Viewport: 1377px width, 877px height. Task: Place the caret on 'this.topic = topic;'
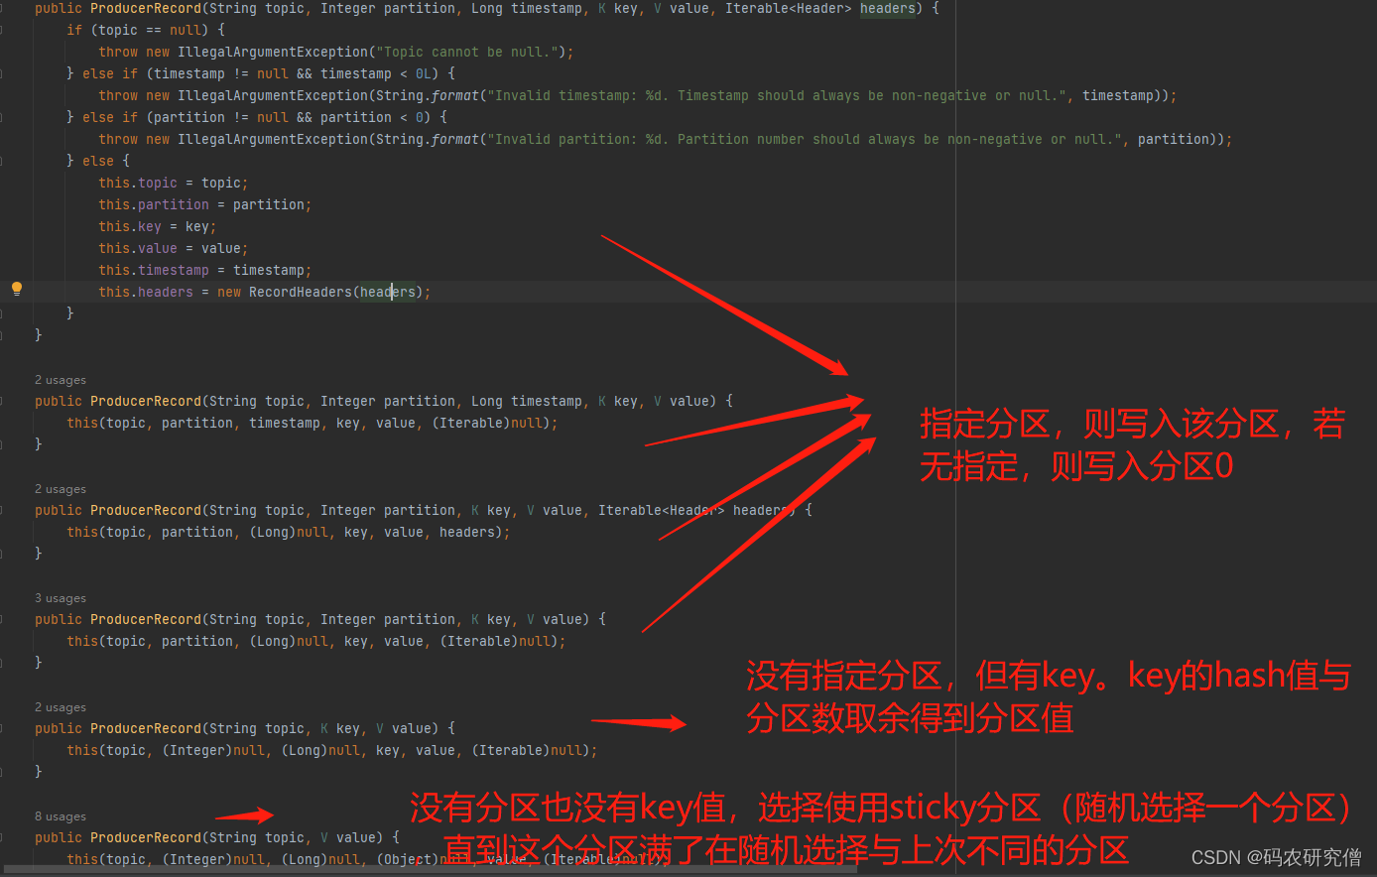174,183
